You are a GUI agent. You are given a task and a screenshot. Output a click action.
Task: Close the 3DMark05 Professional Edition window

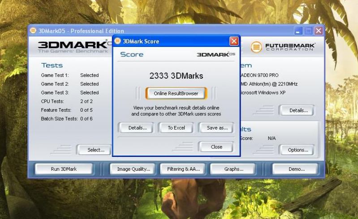coord(319,30)
